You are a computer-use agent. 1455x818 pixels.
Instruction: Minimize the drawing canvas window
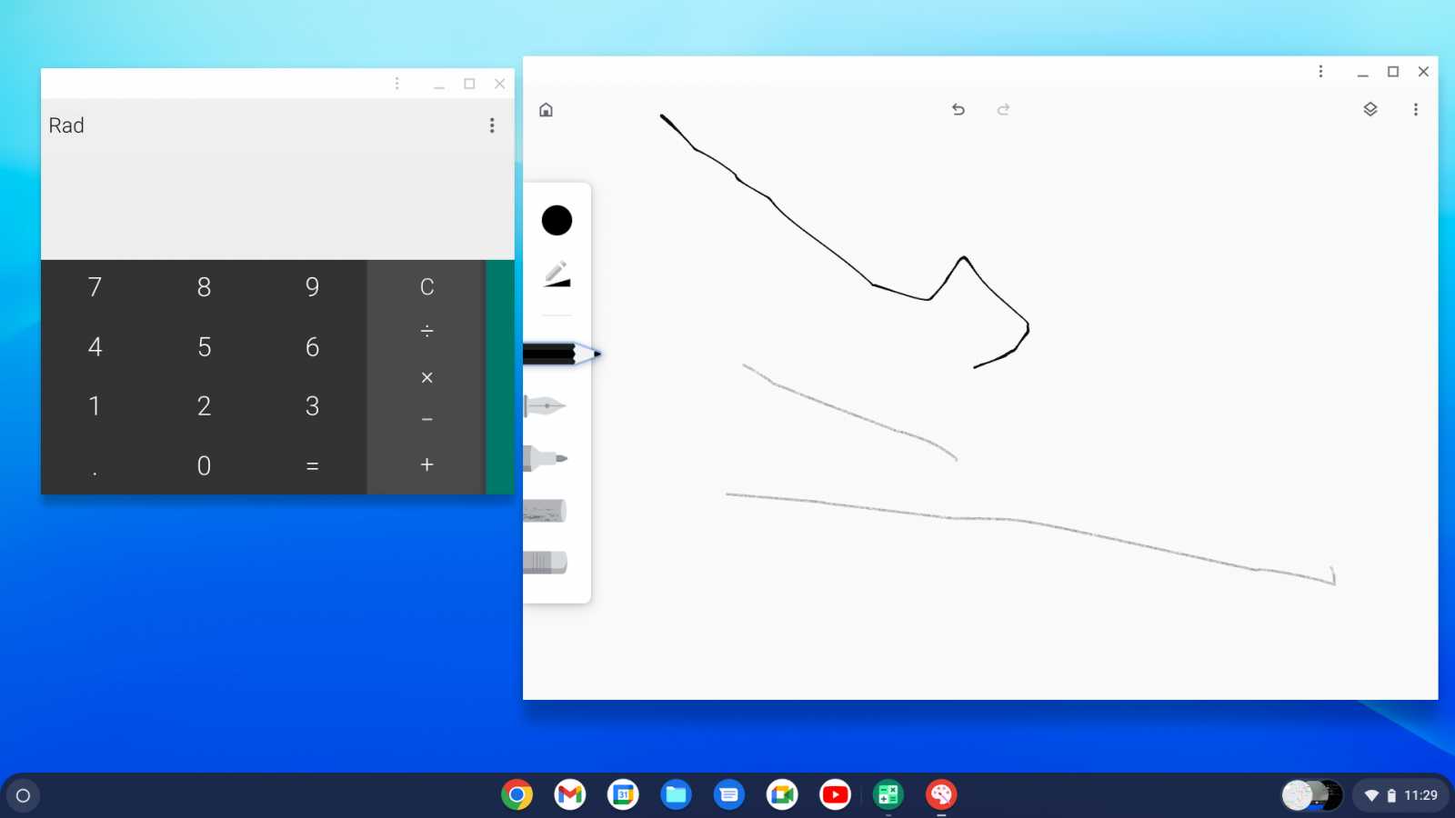point(1362,72)
